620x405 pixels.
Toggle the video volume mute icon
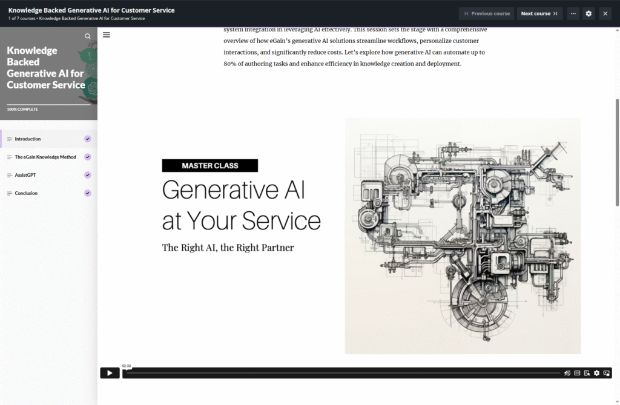click(x=567, y=373)
